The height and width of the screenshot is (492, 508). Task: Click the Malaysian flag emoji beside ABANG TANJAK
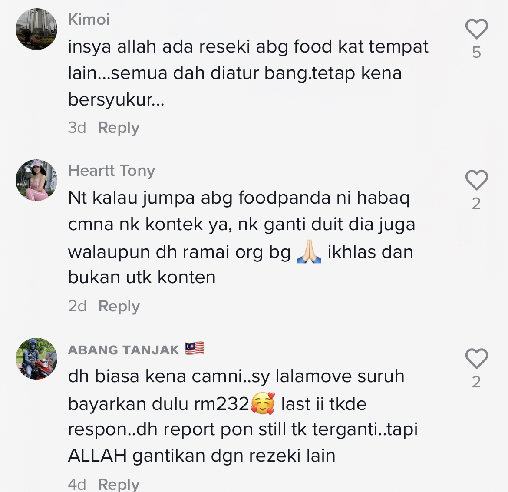click(x=195, y=348)
